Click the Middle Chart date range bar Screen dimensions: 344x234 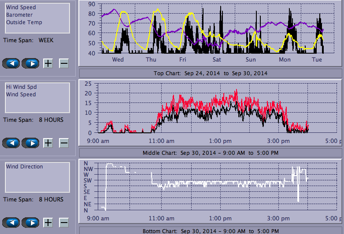point(210,153)
